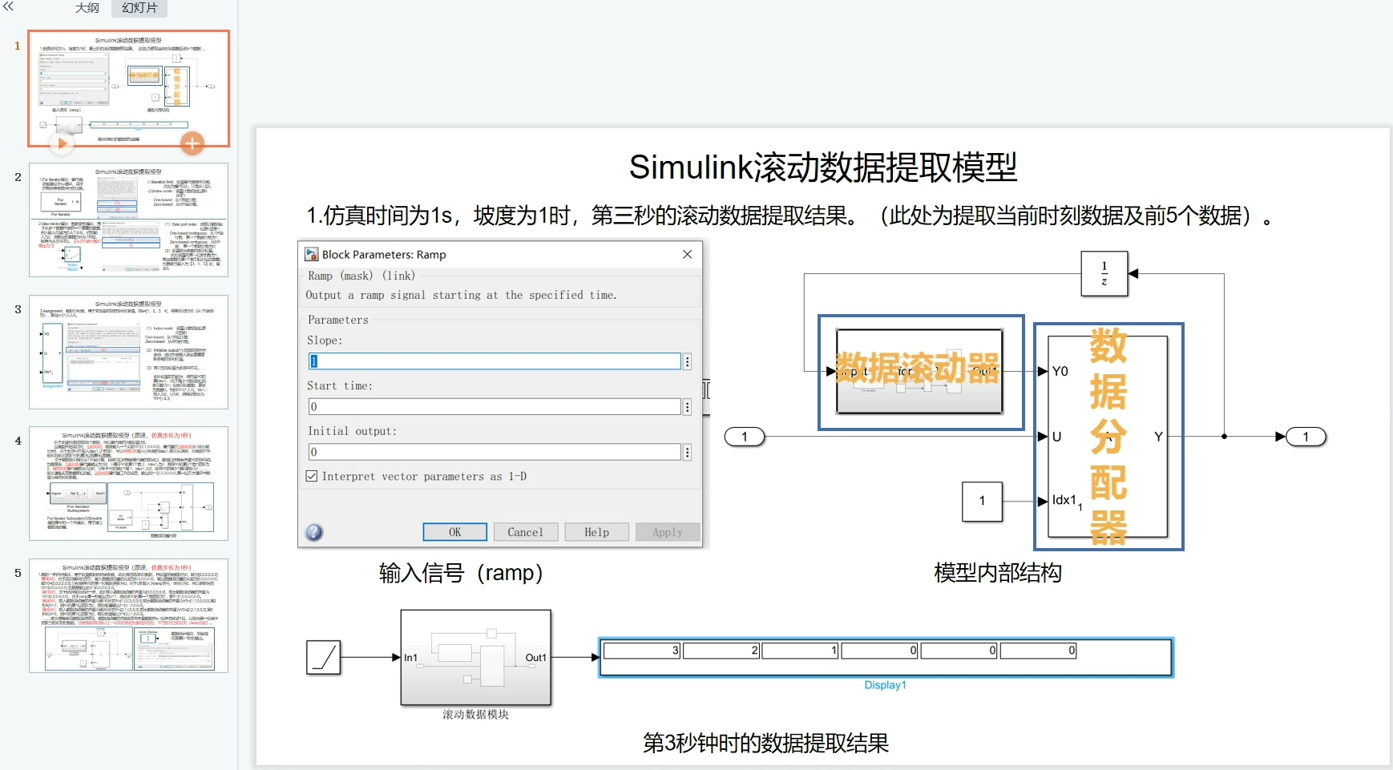This screenshot has width=1393, height=770.
Task: Click the OK button in Ramp dialog
Action: 454,532
